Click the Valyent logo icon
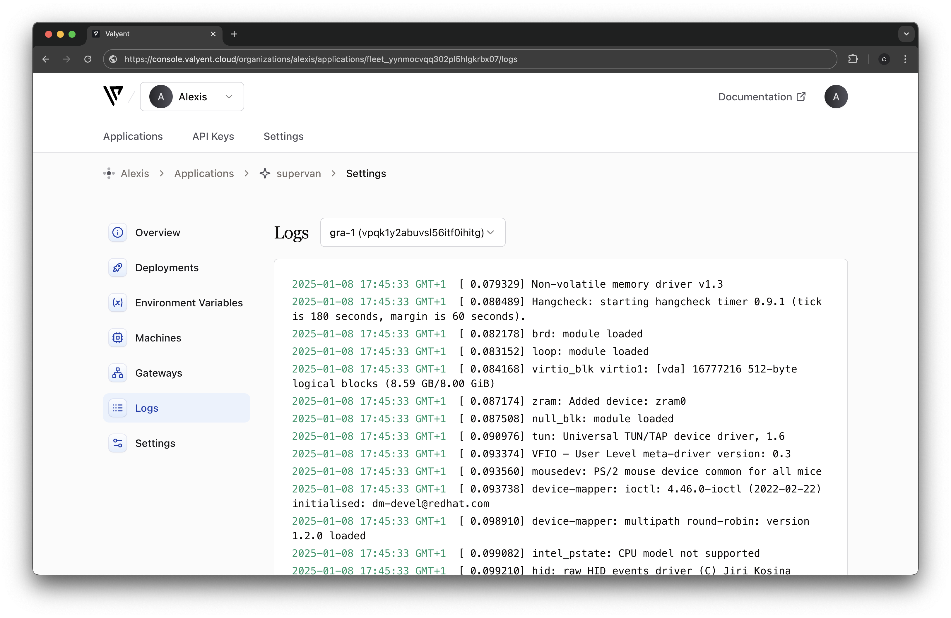 point(113,96)
